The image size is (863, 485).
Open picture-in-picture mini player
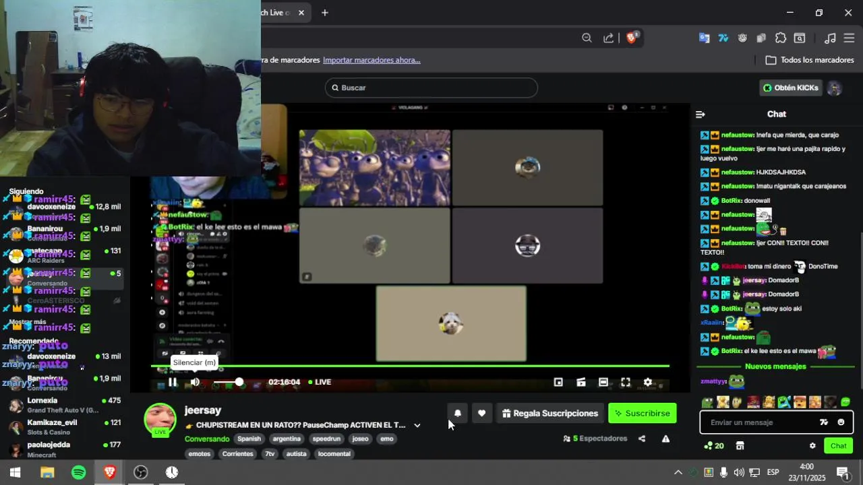tap(558, 382)
